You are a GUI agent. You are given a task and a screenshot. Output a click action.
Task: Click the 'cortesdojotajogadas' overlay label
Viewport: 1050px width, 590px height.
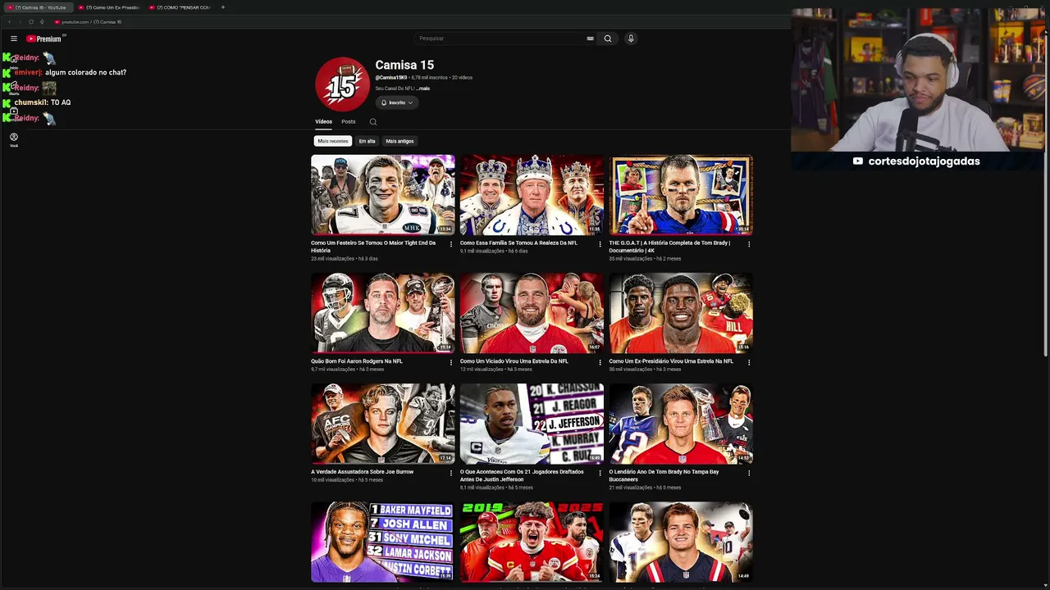pos(916,161)
